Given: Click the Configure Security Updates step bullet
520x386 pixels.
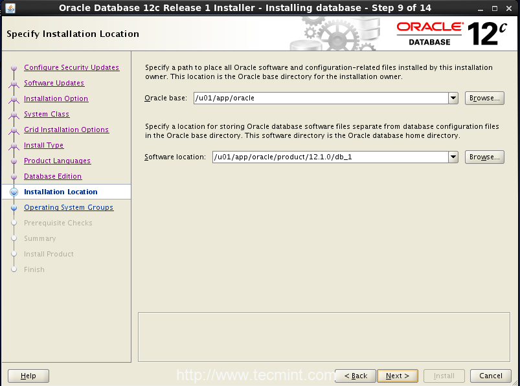Looking at the screenshot, I should [14, 67].
